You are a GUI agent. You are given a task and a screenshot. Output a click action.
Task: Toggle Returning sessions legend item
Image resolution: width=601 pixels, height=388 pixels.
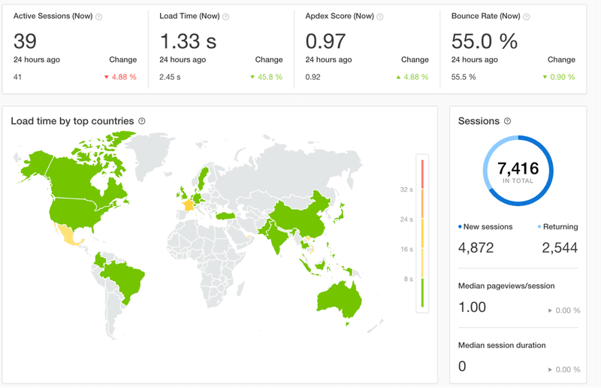click(557, 226)
